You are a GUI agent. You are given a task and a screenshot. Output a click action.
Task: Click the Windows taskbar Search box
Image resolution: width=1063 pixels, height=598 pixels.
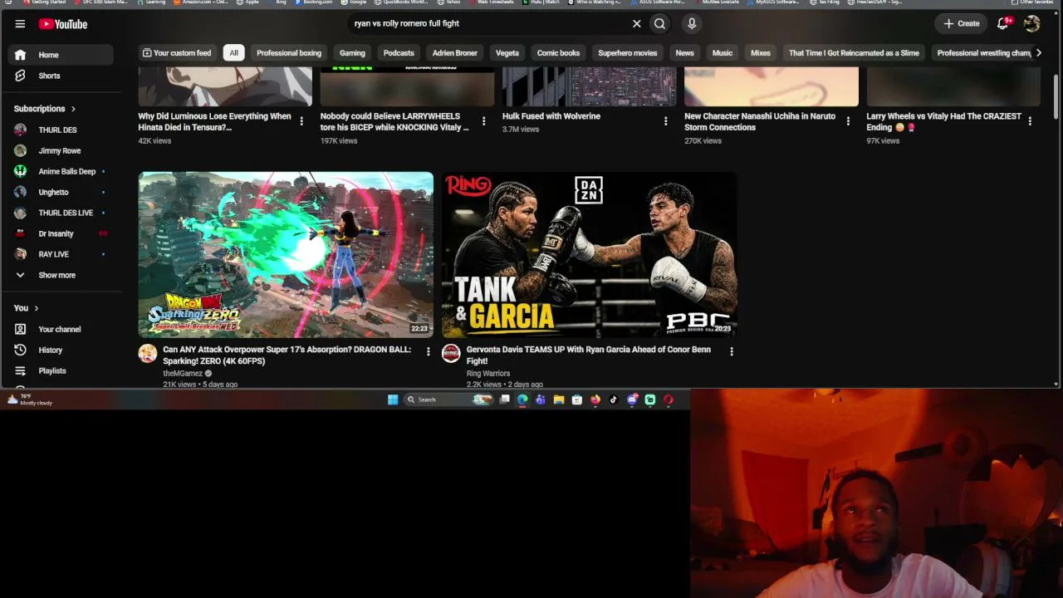tap(448, 399)
